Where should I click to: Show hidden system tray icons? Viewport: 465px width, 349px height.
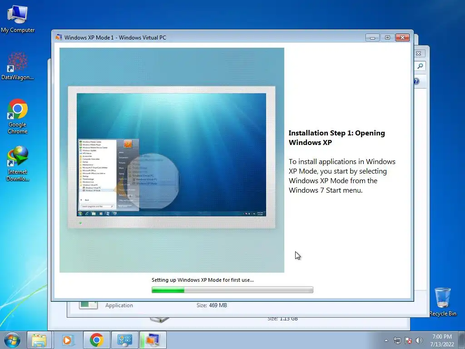click(x=386, y=341)
